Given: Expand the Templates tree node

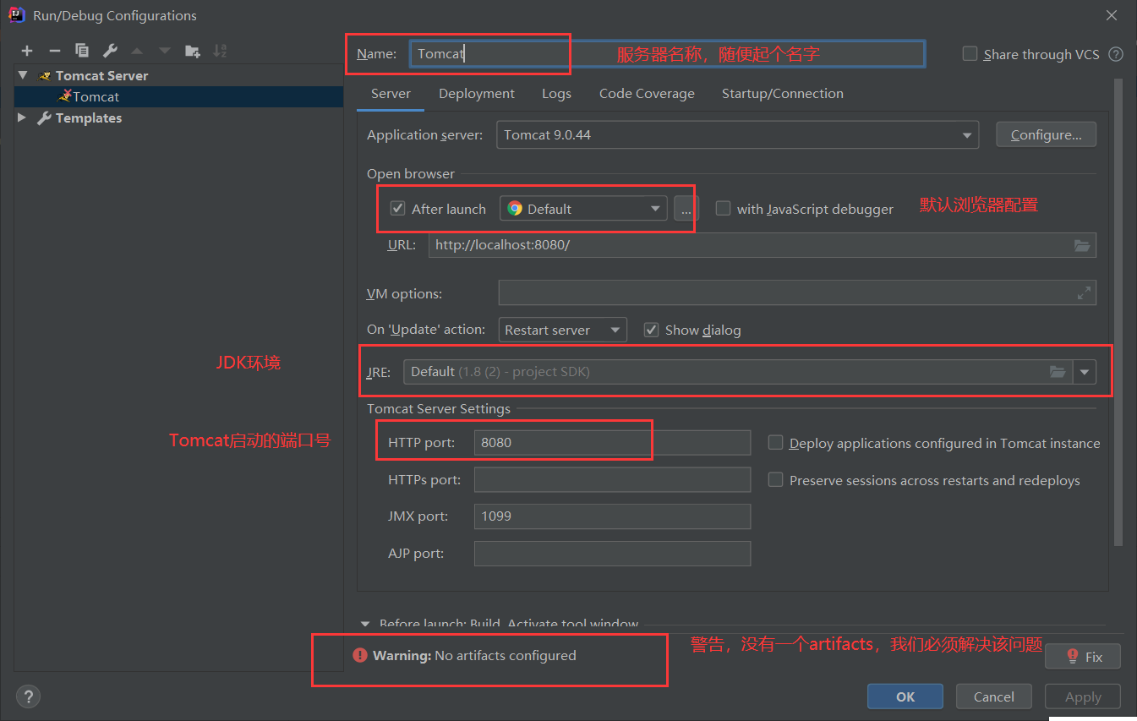Looking at the screenshot, I should pos(21,117).
